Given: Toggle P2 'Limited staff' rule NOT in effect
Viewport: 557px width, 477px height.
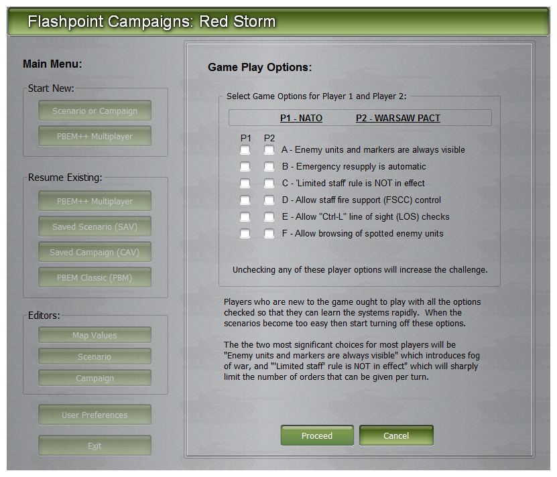Looking at the screenshot, I should [269, 184].
